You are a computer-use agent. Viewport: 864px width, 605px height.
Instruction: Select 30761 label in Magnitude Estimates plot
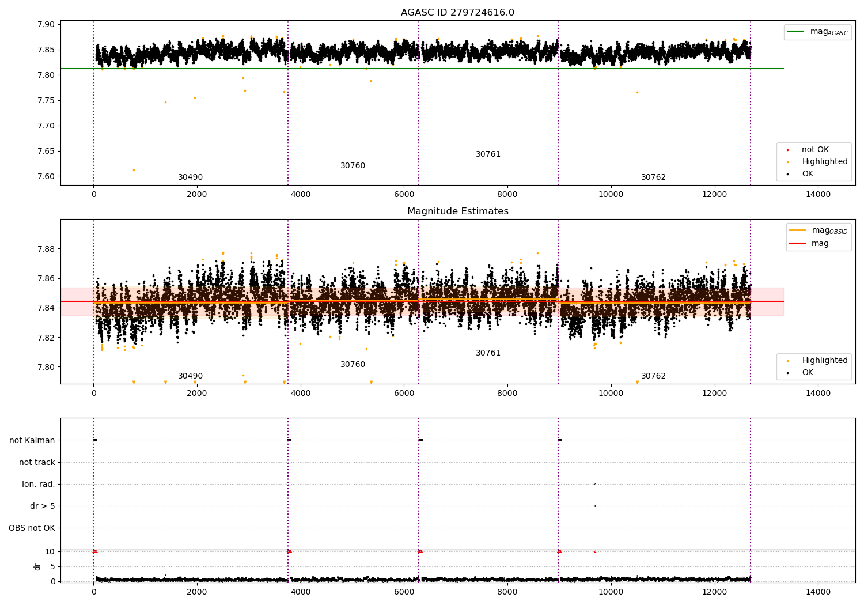point(488,353)
